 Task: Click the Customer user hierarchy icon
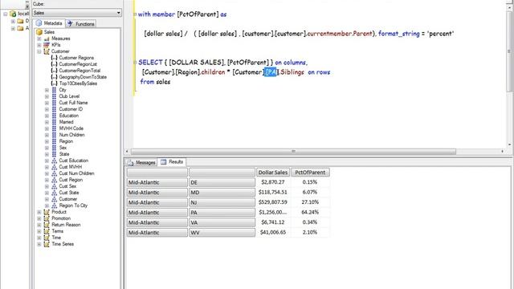[x=54, y=199]
